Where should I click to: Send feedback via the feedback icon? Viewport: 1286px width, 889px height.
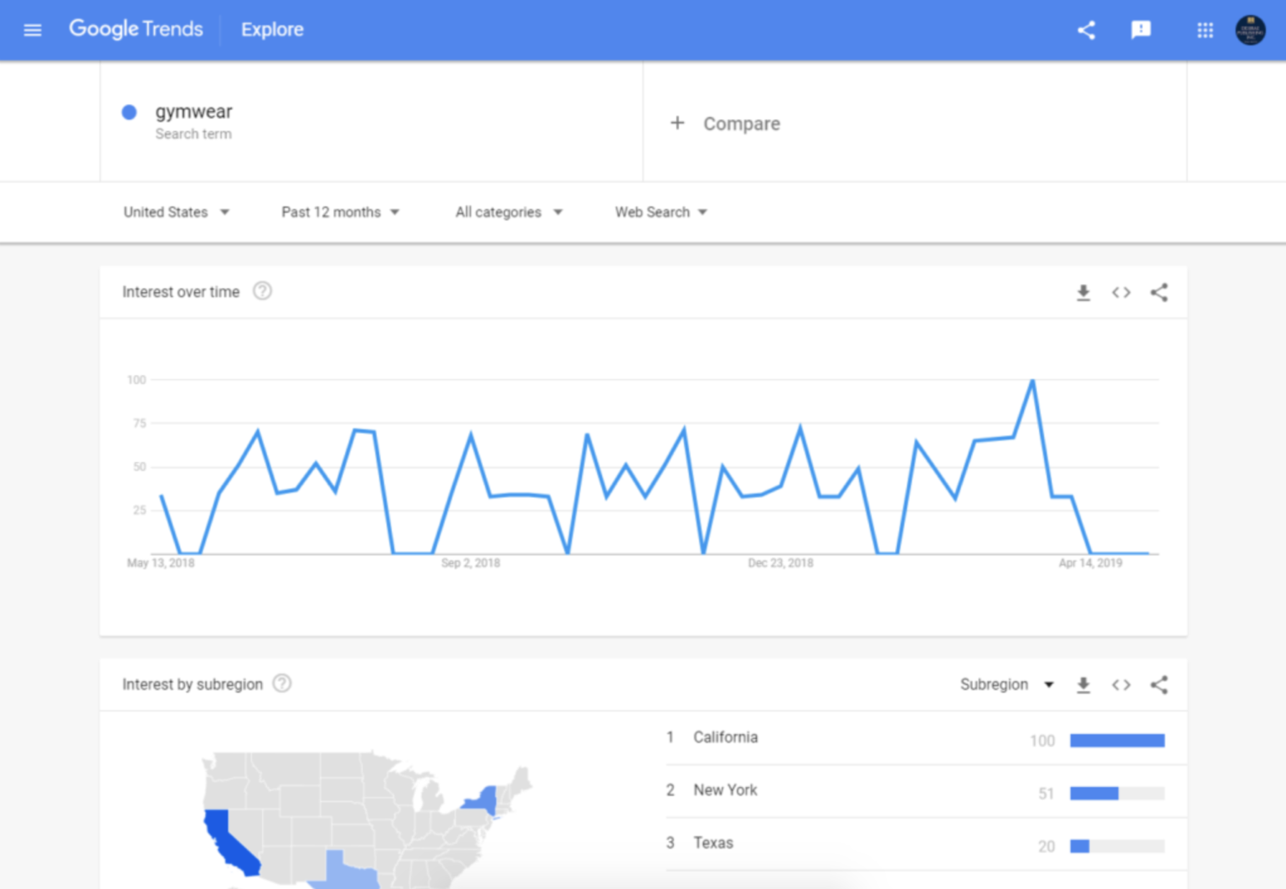click(x=1140, y=29)
